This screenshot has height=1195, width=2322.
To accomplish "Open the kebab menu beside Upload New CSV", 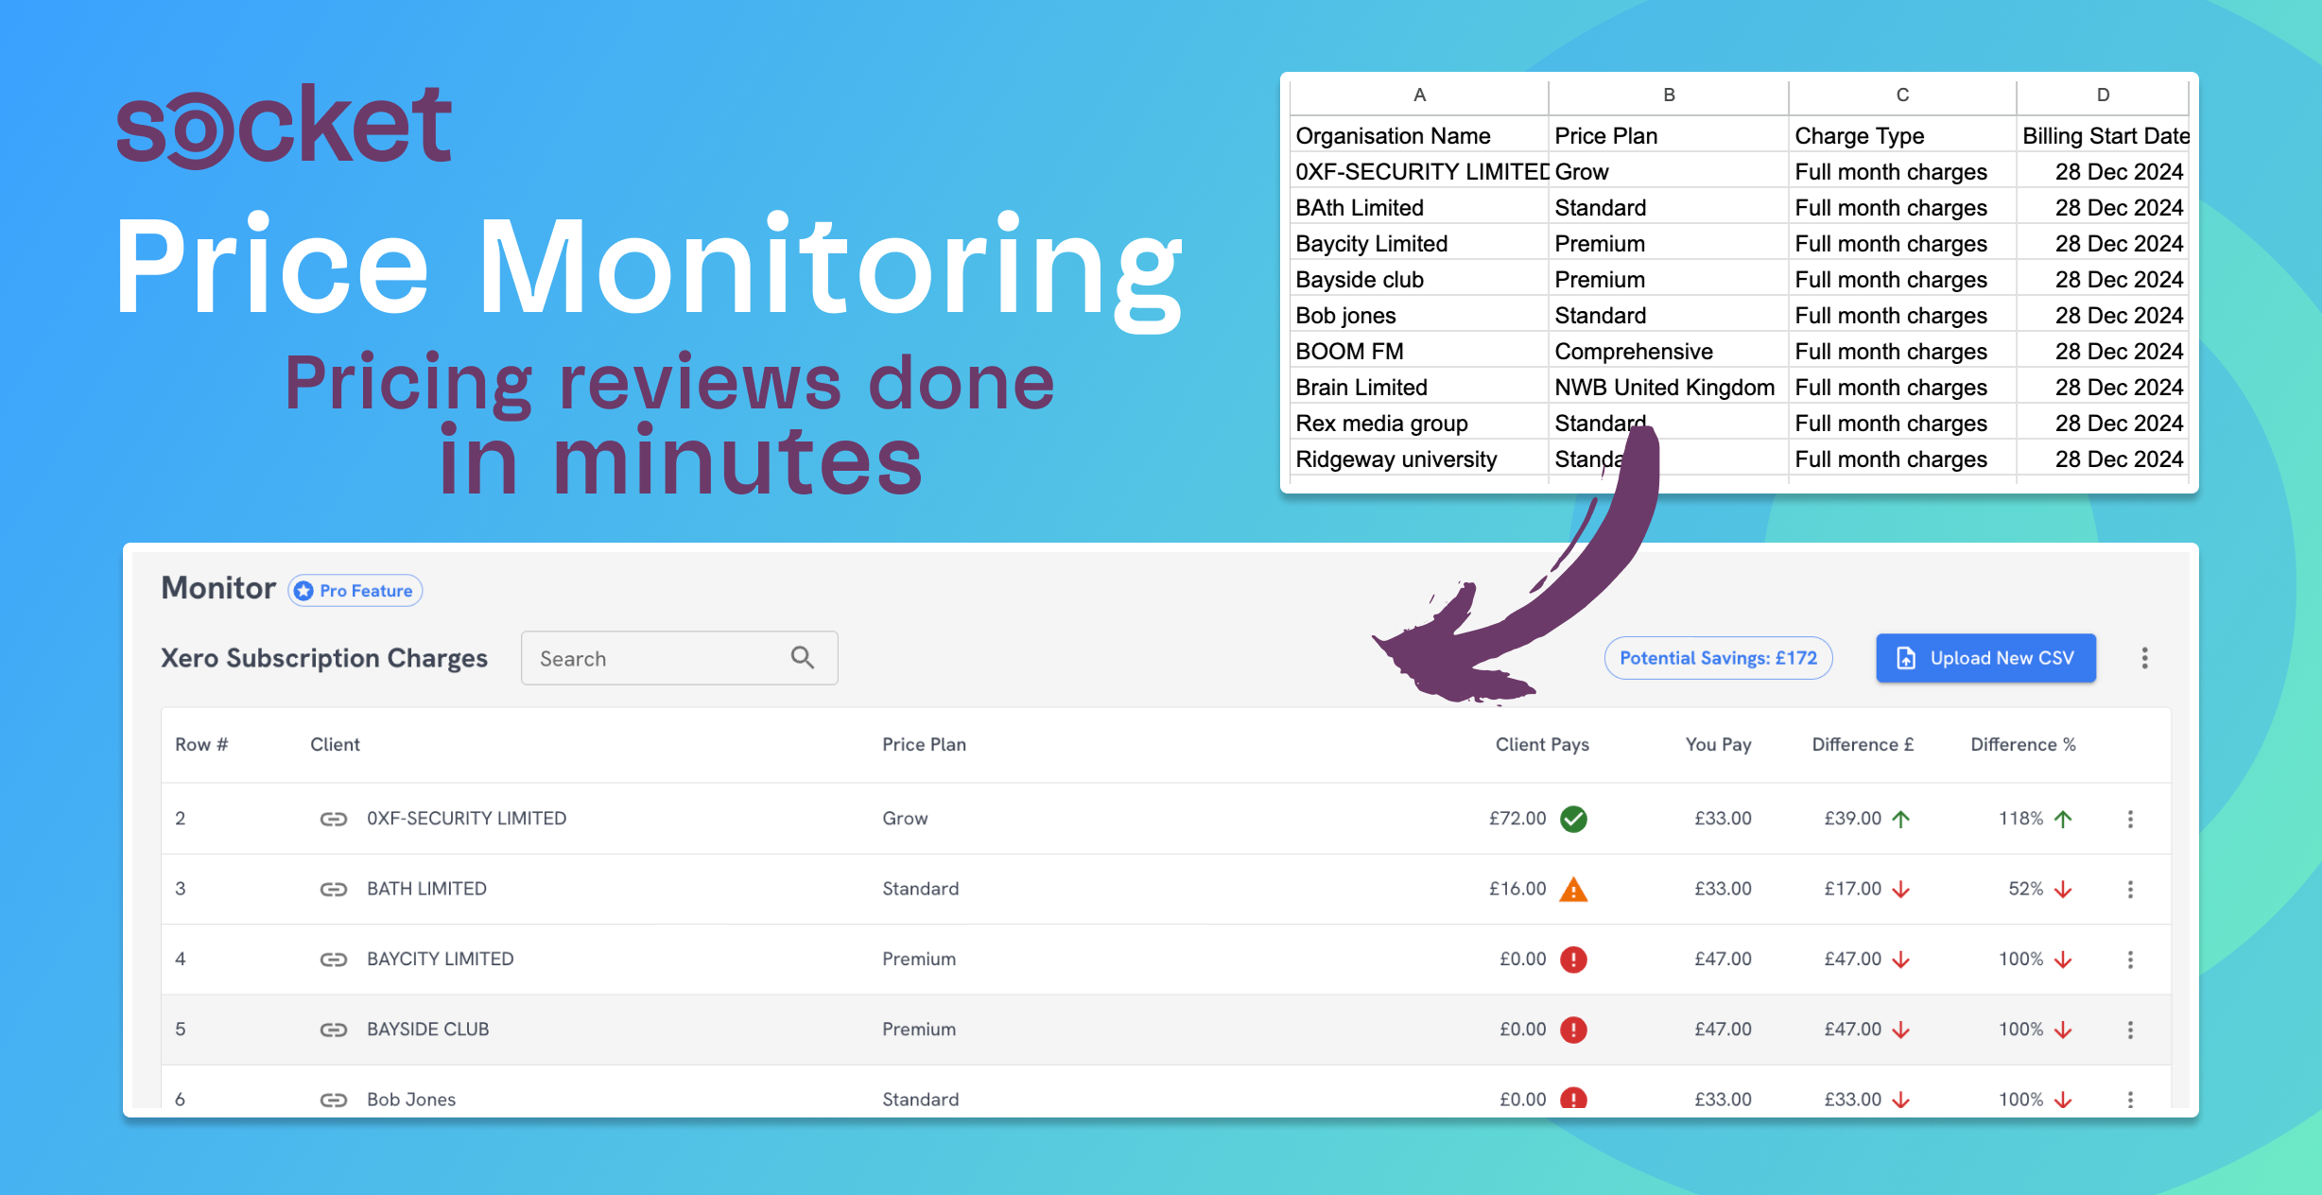I will click(x=2144, y=658).
